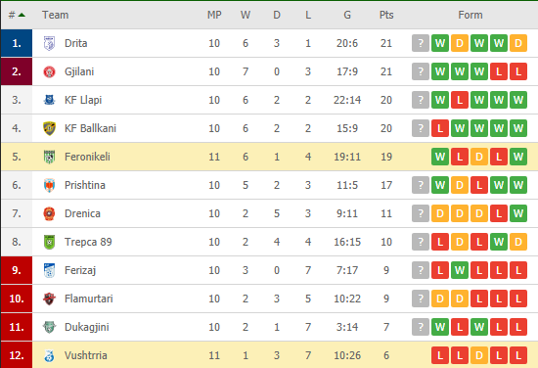Select the Feronikeli green crest icon

pos(50,157)
